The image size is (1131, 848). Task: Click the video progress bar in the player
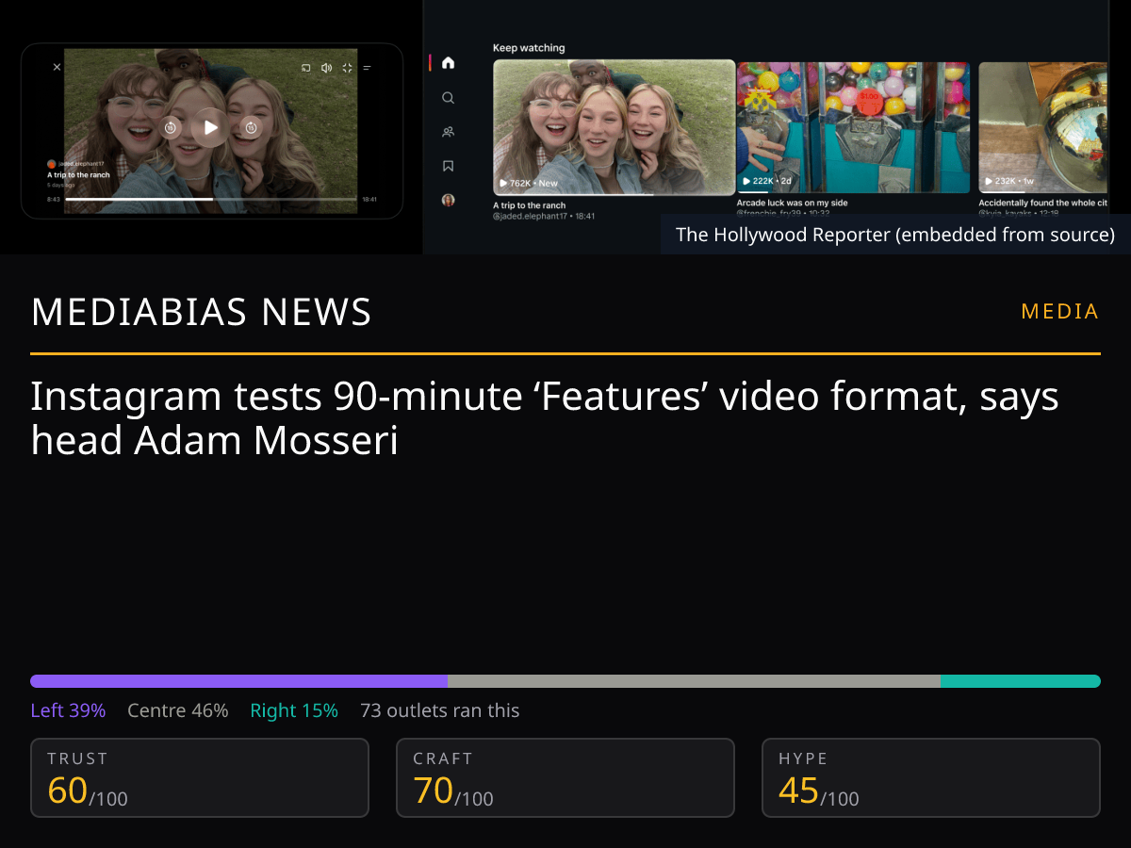(211, 199)
